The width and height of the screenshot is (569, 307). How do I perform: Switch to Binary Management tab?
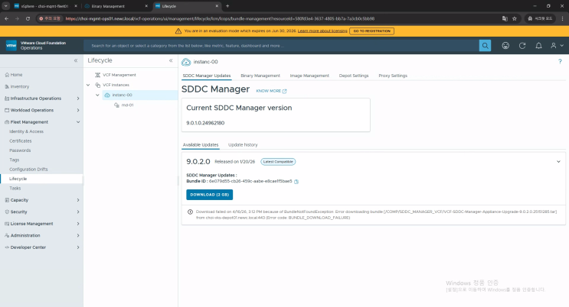[x=260, y=76]
